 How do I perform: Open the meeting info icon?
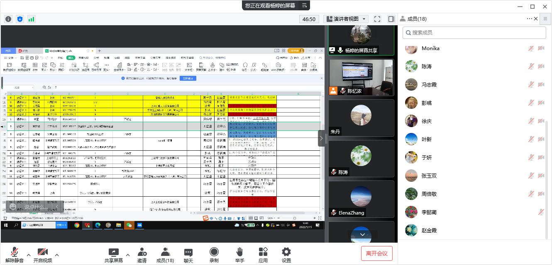click(8, 19)
